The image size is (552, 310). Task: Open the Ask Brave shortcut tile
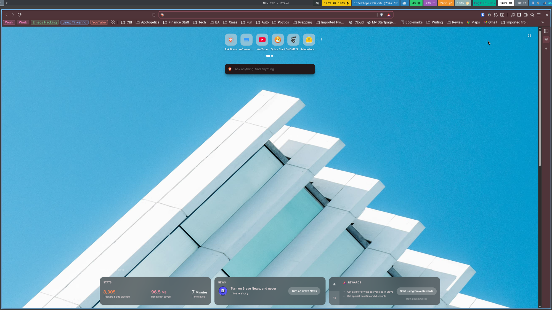[x=230, y=40]
